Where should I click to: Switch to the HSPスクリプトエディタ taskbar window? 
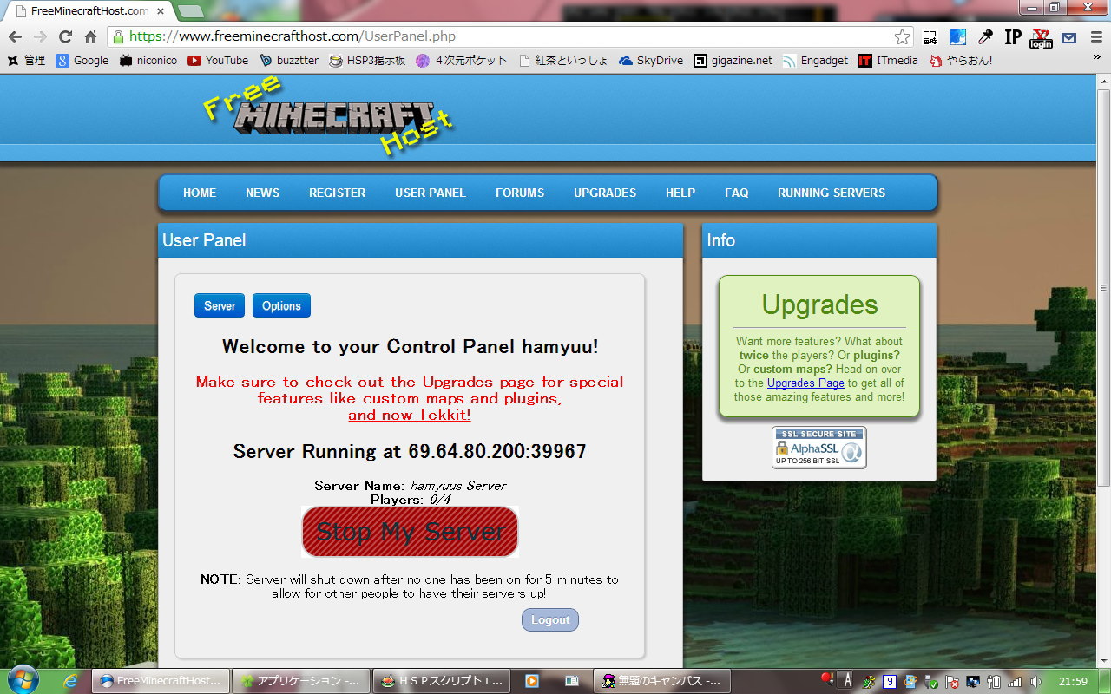(442, 681)
